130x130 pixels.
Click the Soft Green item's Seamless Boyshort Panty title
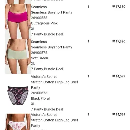point(52,47)
